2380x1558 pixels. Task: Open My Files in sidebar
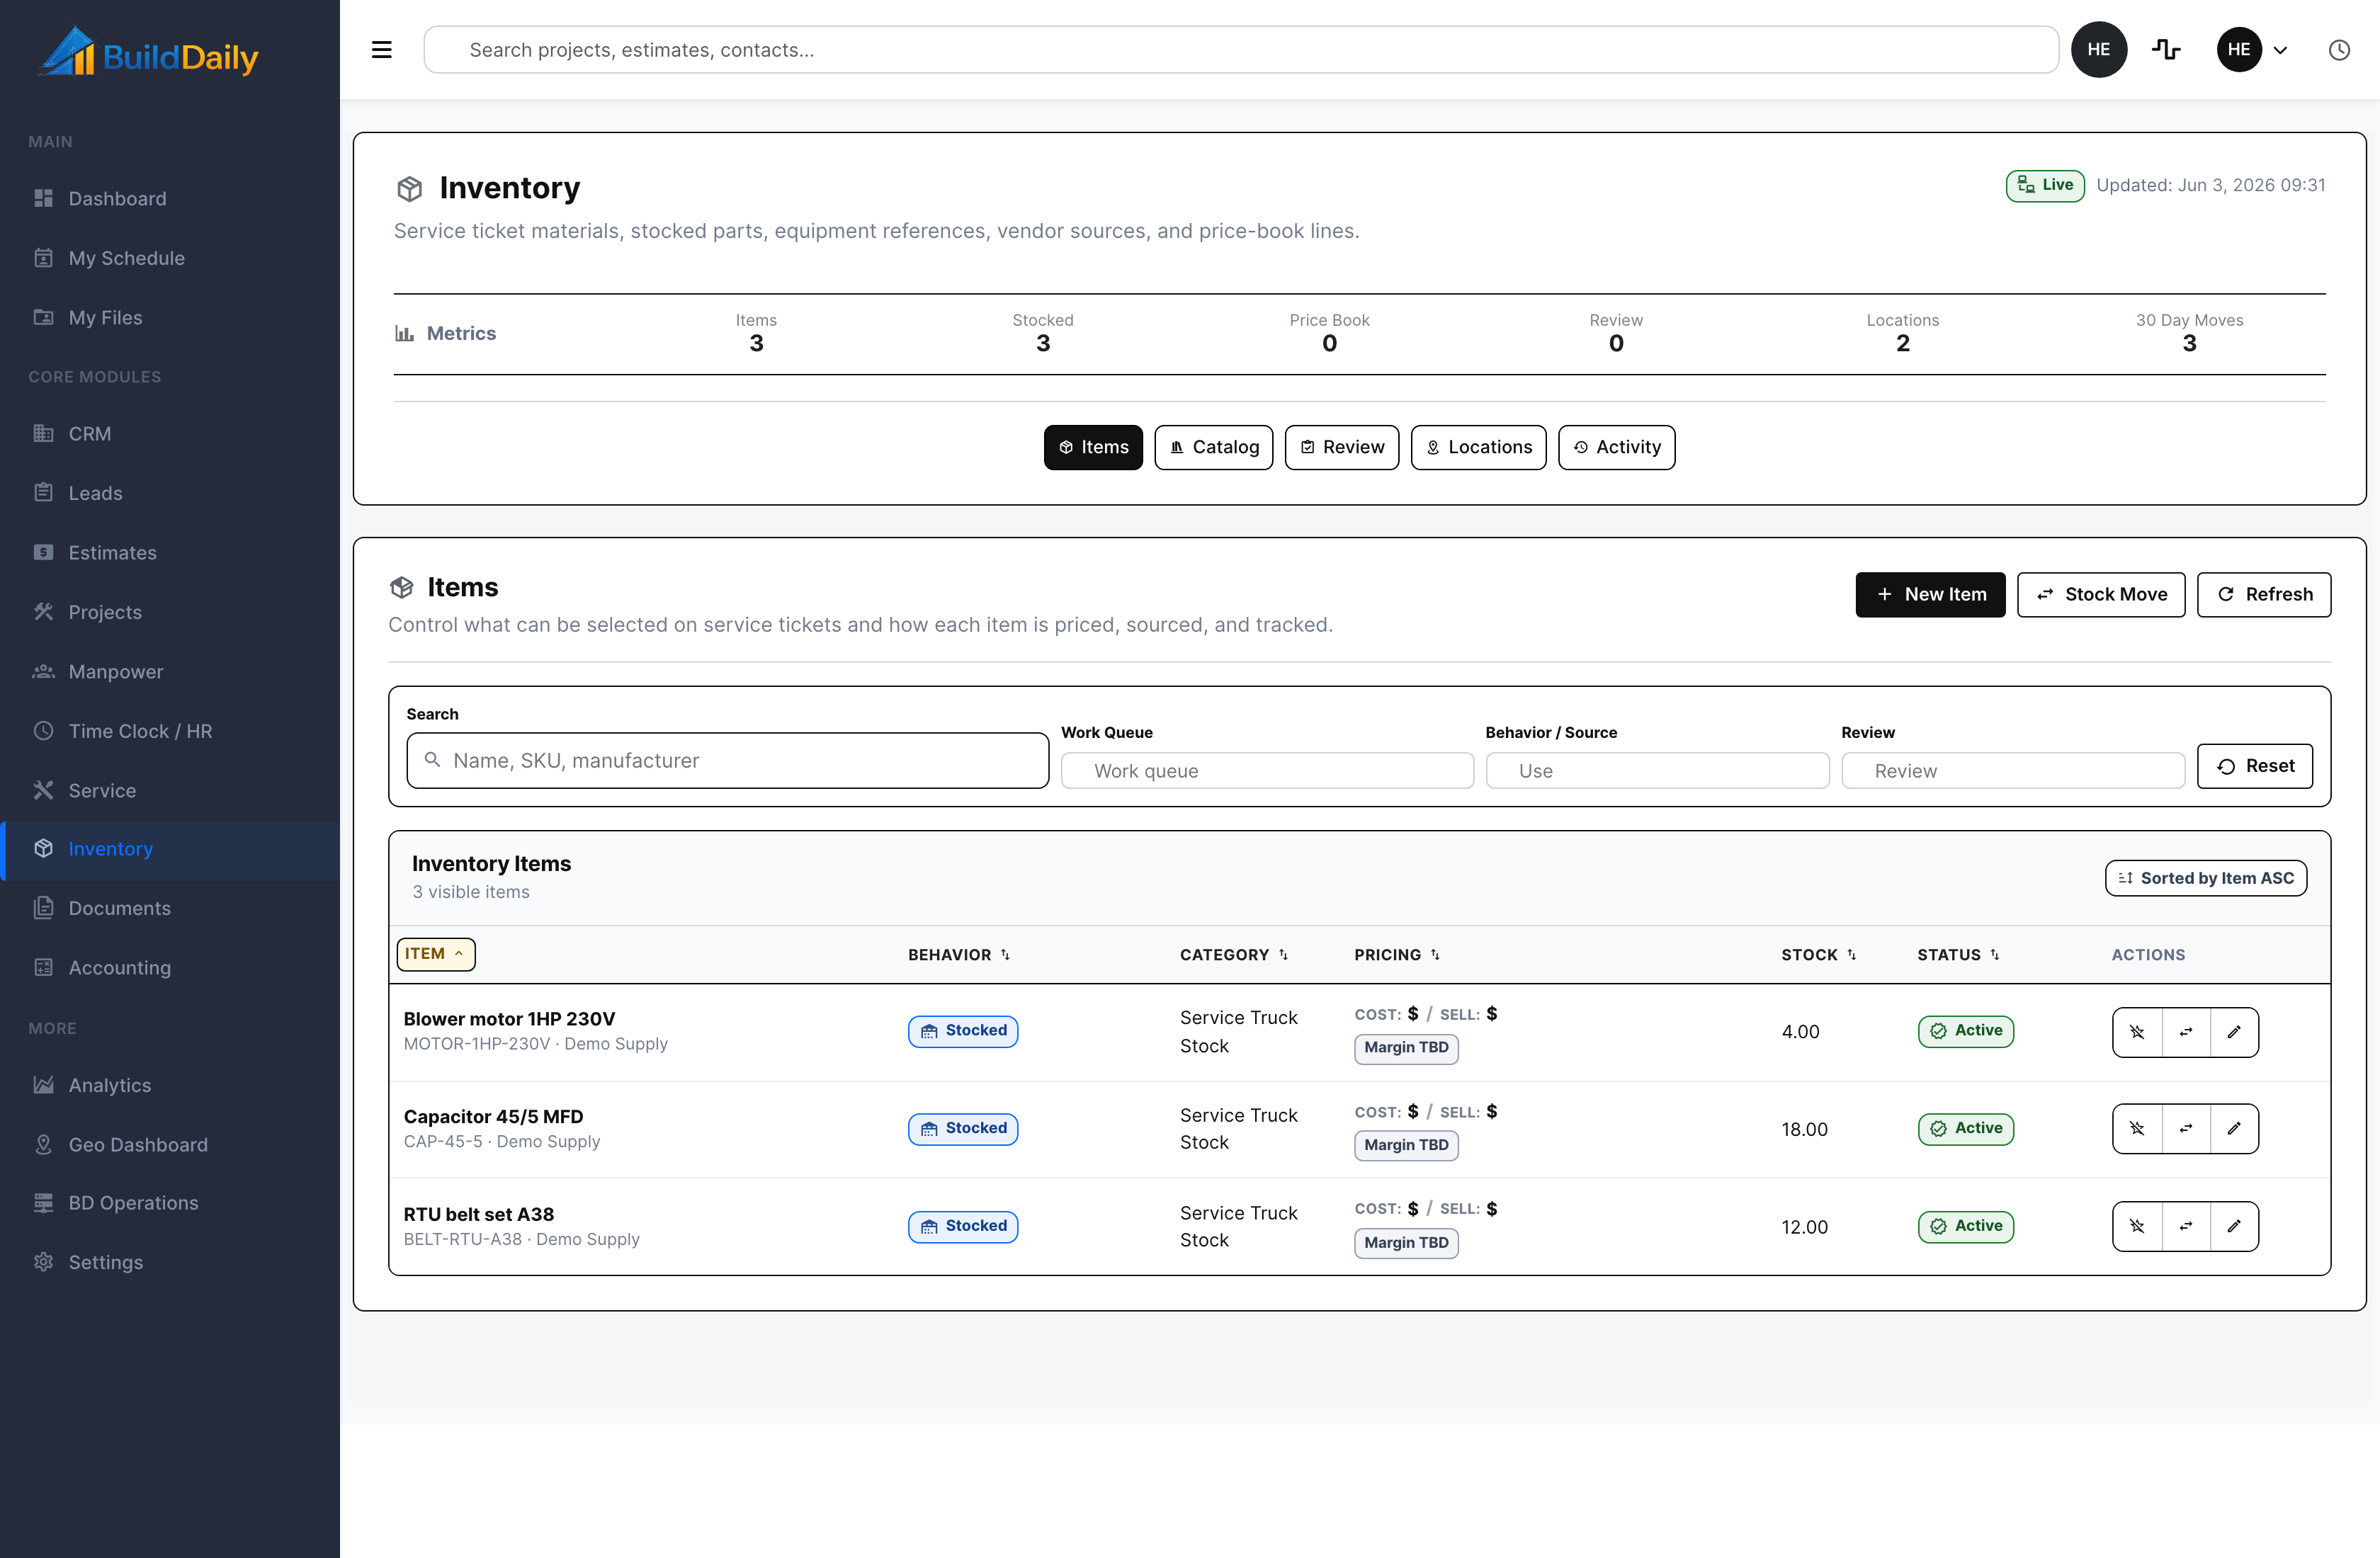pos(170,318)
